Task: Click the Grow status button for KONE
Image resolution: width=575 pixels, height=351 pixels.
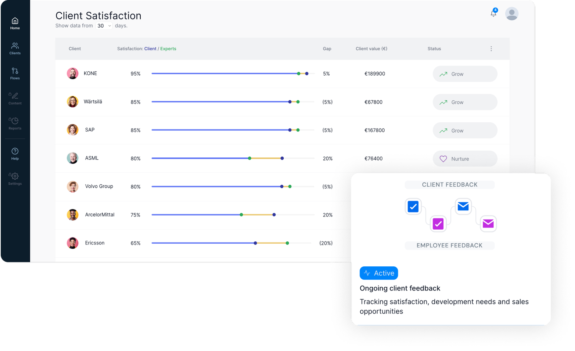Action: [x=465, y=74]
